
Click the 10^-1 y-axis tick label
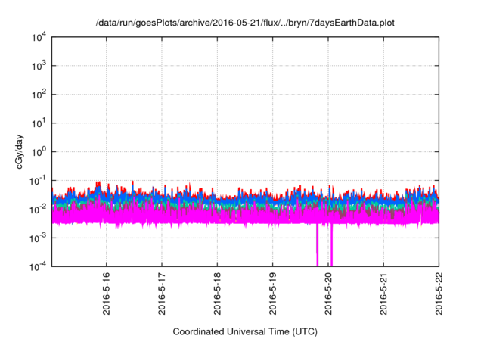click(x=39, y=180)
